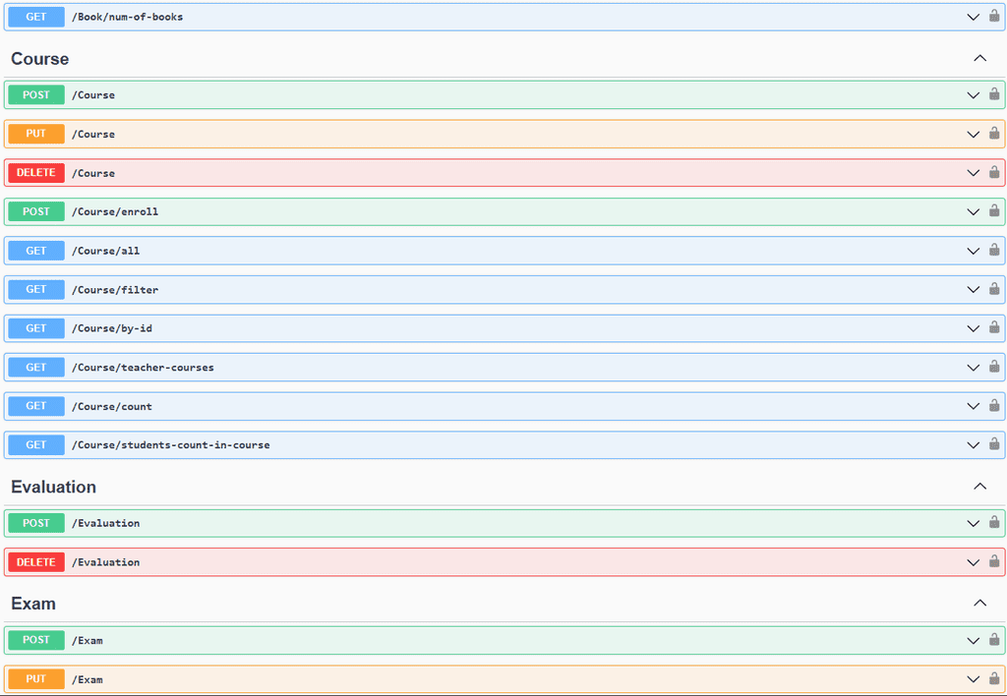Click the lock icon on POST /Course

[994, 94]
